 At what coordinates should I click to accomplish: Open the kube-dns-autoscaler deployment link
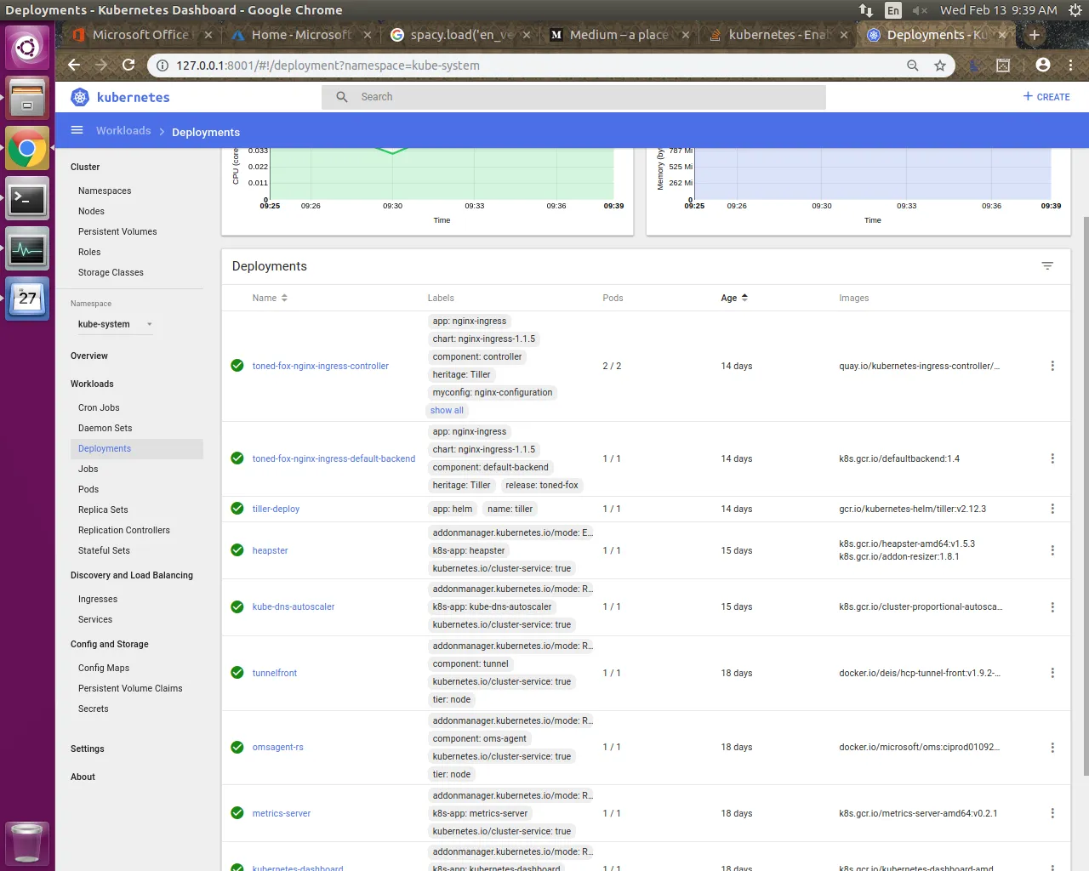294,606
